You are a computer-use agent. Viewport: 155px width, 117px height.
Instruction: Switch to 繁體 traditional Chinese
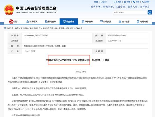coord(96,2)
